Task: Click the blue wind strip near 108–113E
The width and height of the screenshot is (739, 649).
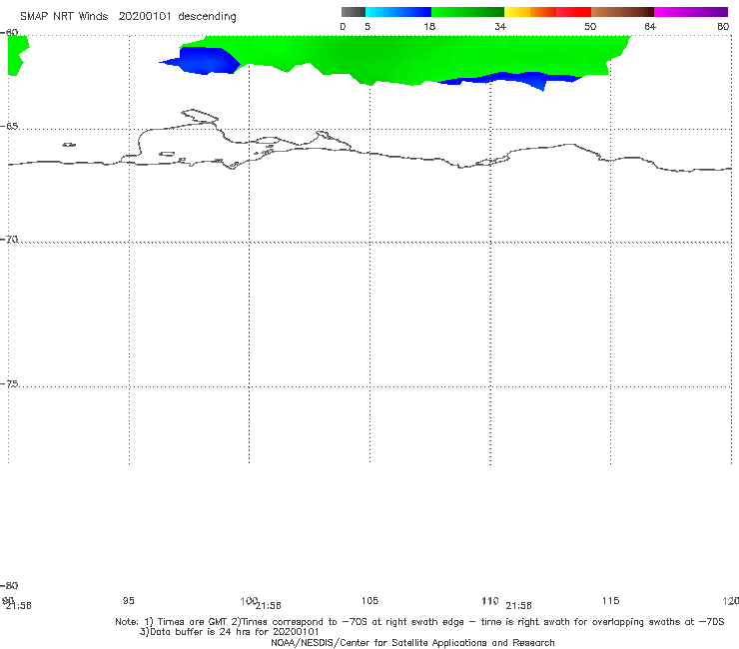Action: 513,79
